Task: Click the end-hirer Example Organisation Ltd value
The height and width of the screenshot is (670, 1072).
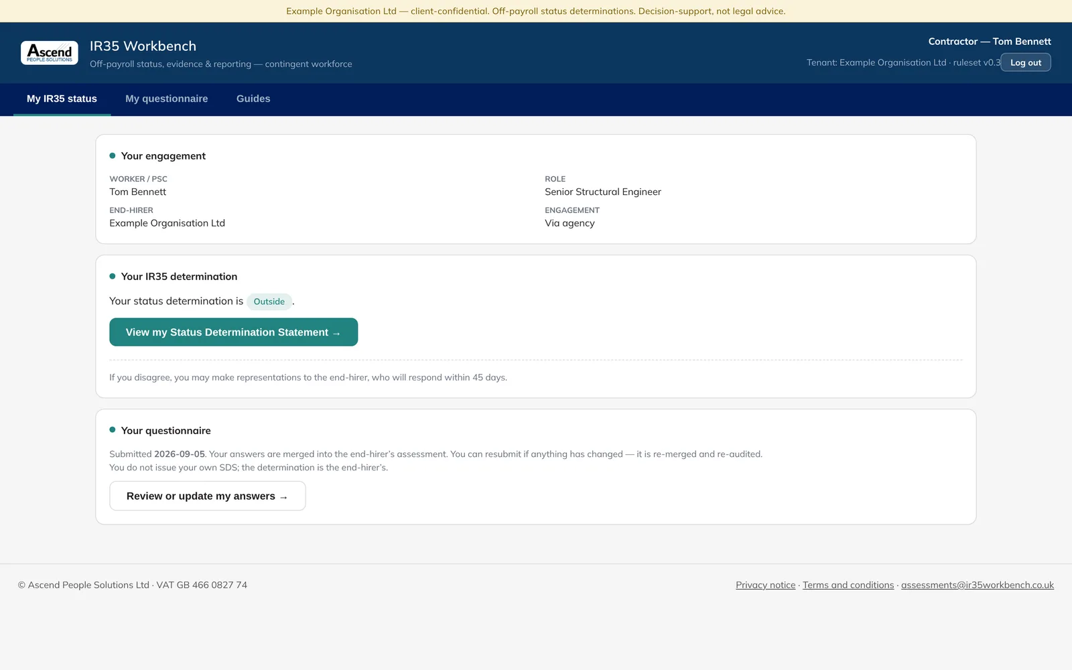Action: click(x=167, y=223)
